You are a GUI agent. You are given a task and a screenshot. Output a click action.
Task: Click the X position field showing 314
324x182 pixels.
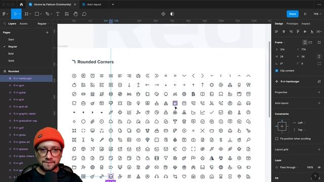(284, 50)
